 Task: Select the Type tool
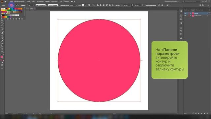click(x=2, y=28)
